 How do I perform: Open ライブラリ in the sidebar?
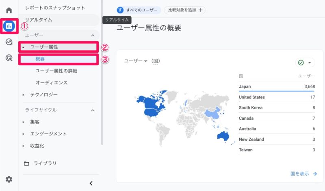click(x=45, y=163)
